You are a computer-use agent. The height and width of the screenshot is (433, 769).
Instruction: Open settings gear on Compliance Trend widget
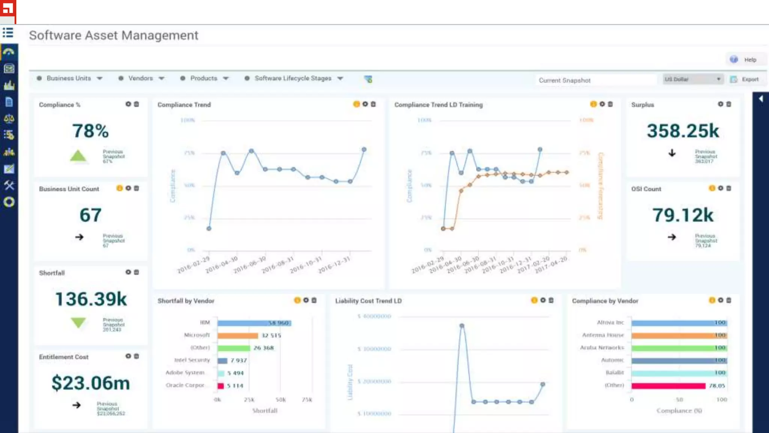point(365,104)
